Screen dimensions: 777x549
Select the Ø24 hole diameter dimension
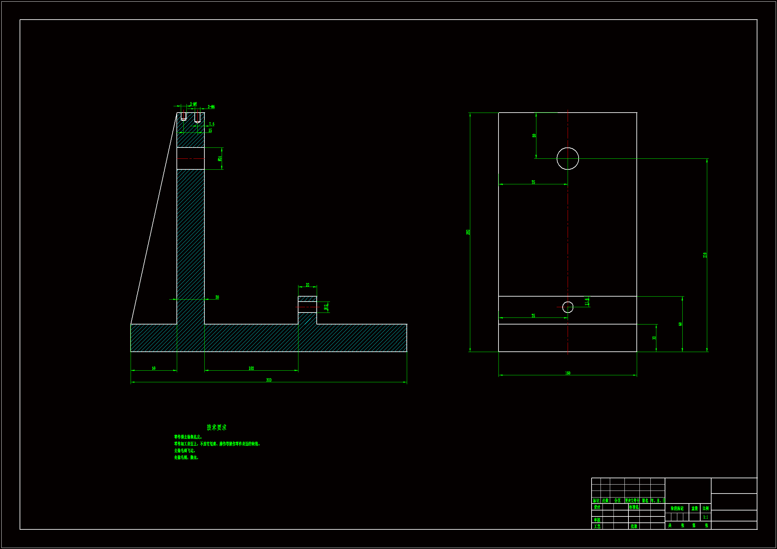(220, 158)
